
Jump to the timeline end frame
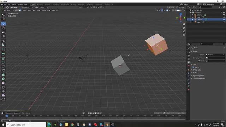click(x=101, y=113)
